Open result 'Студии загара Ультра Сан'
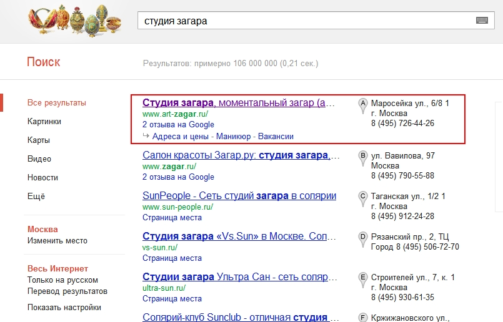The height and width of the screenshot is (322, 503). click(x=240, y=276)
